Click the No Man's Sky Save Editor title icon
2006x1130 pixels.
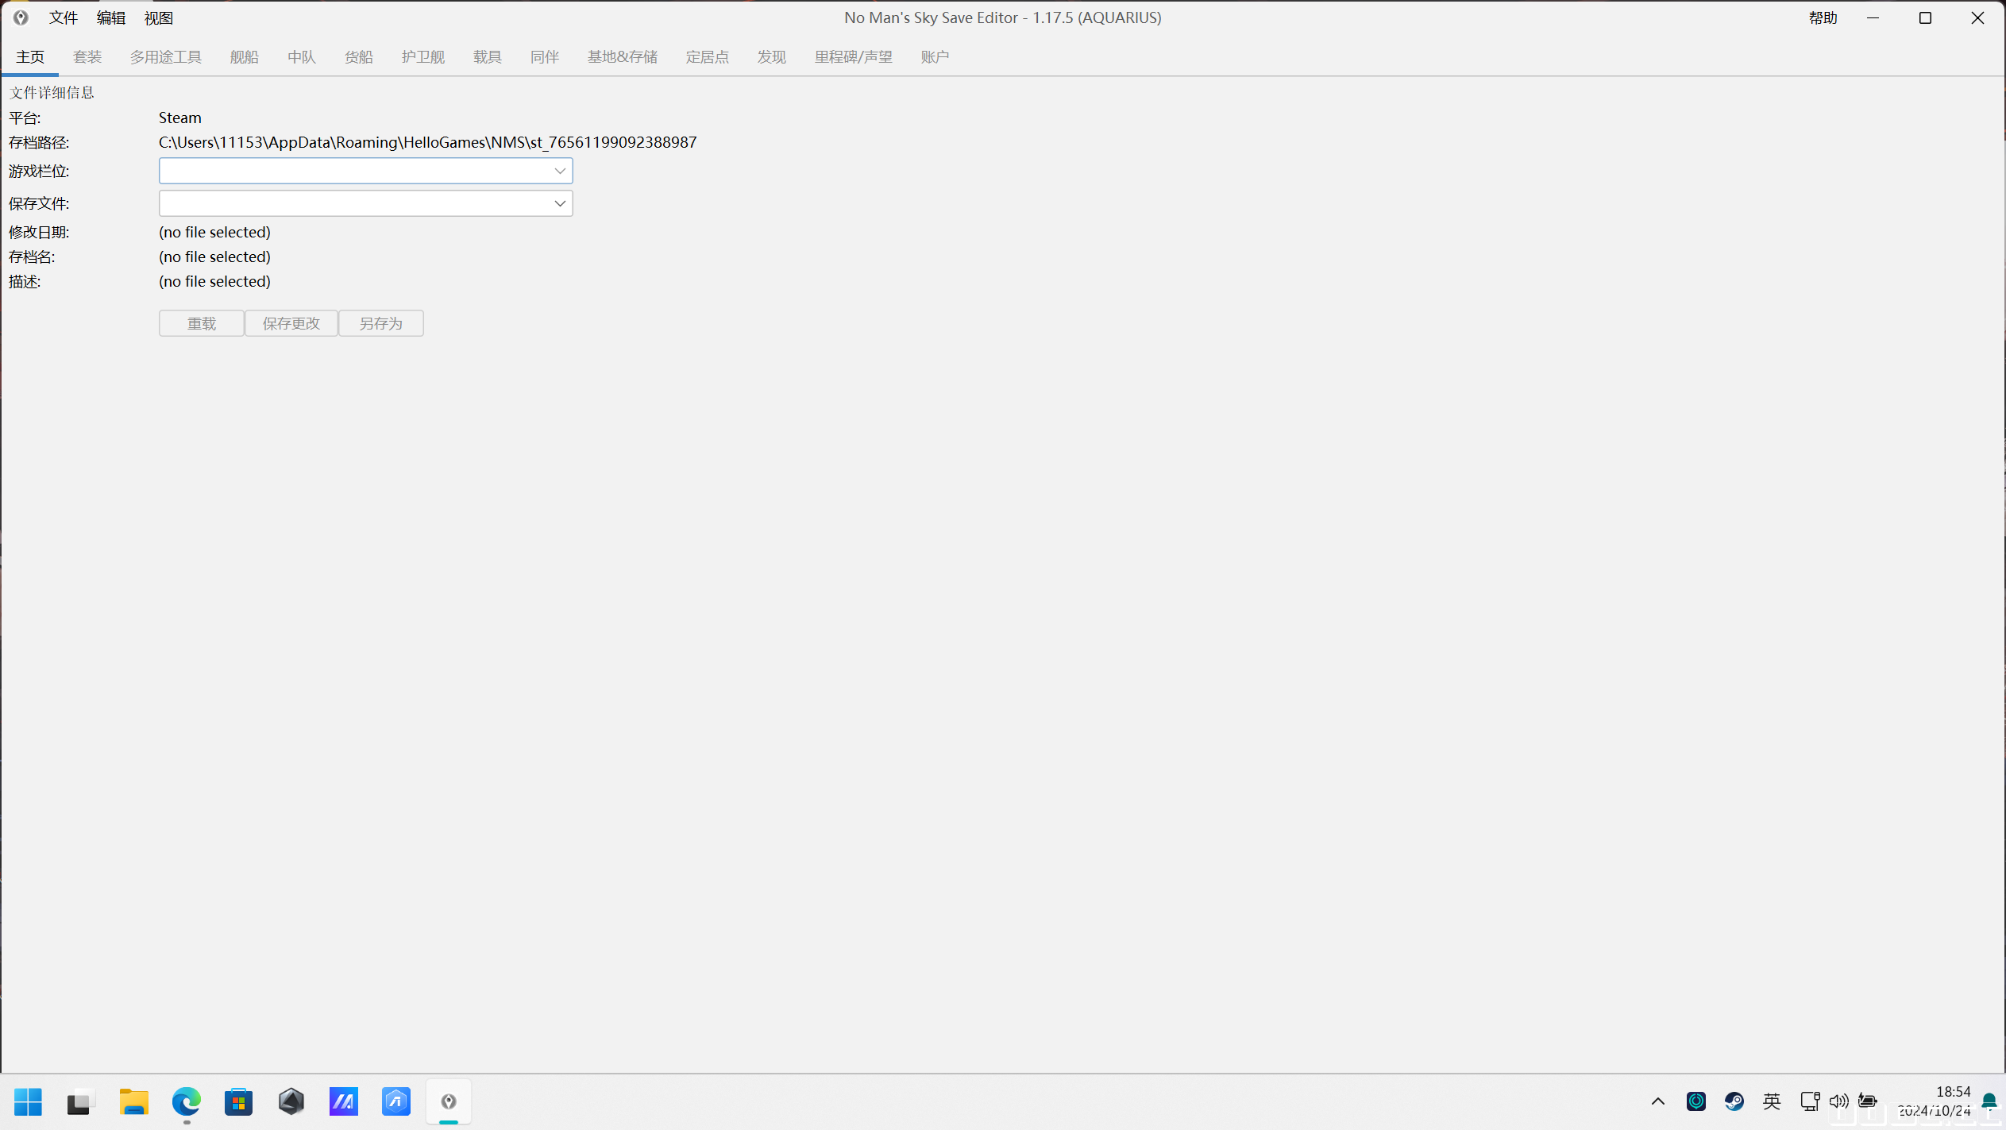point(21,17)
